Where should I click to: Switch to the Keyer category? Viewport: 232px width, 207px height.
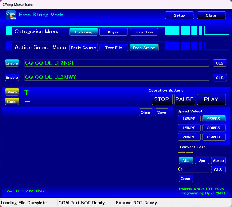click(113, 32)
